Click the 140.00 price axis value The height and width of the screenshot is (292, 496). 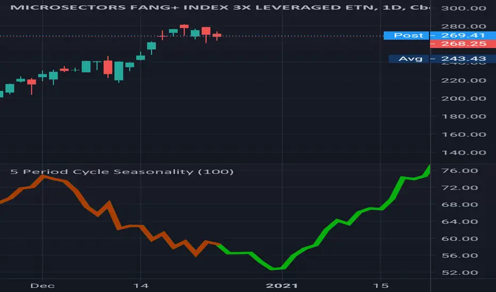pyautogui.click(x=464, y=152)
